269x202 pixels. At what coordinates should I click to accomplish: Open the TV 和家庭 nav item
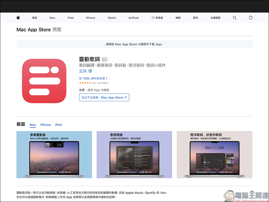157,18
